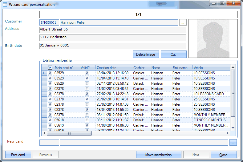Viewport: 243px width, 162px height.
Task: Click the current row indicator arrow
Action: pos(44,73)
